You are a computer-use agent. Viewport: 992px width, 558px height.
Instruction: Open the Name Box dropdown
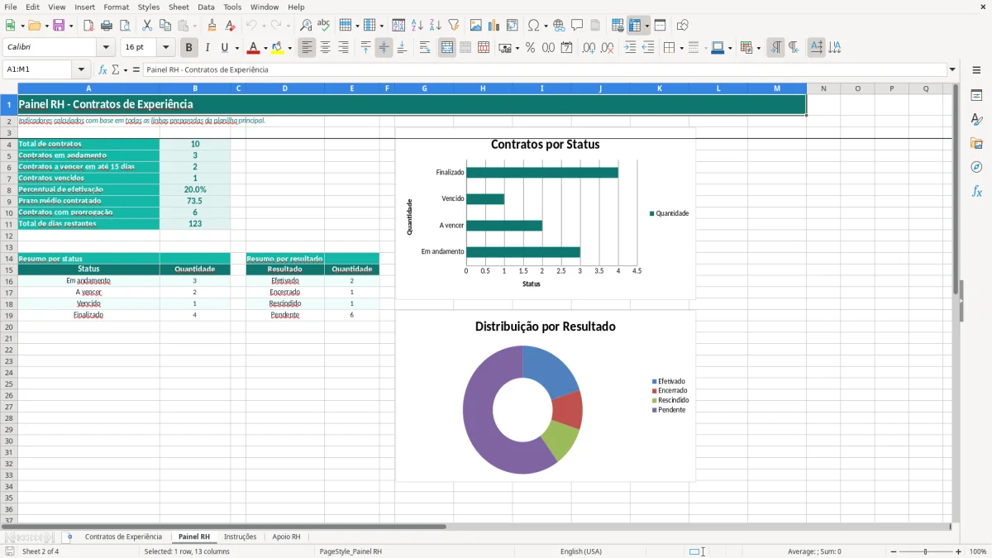(x=81, y=69)
